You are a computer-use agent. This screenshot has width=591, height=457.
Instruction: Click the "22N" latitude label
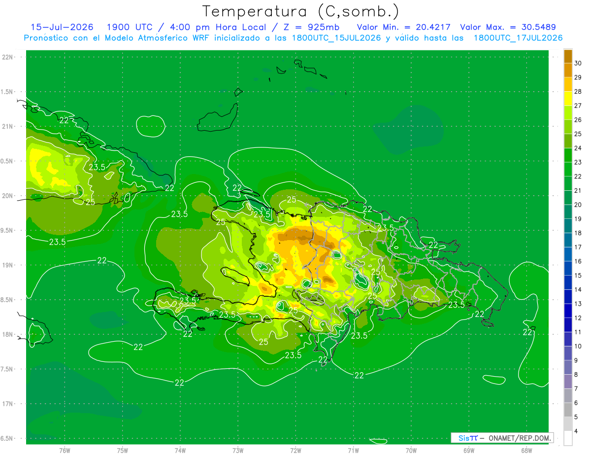(8, 57)
